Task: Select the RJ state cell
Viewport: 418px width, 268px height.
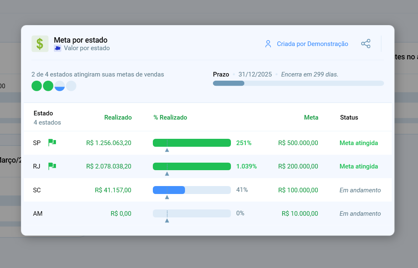Action: (x=36, y=166)
